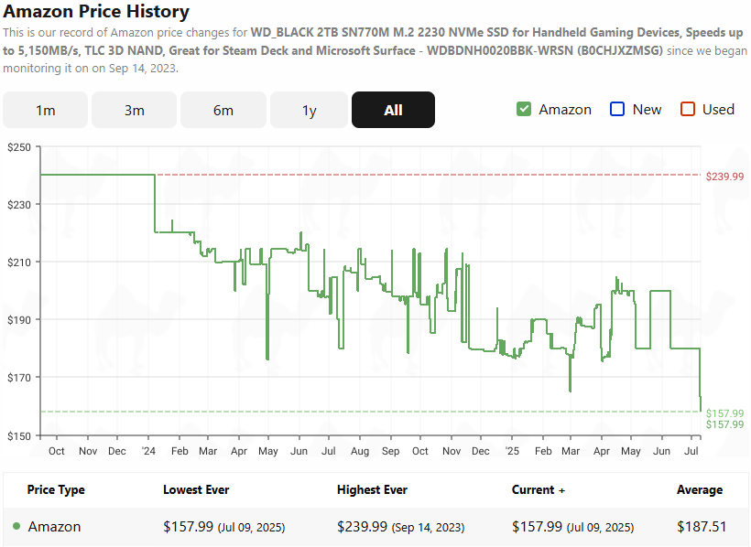751x547 pixels.
Task: Click the Amazon Price History heading
Action: pyautogui.click(x=96, y=12)
